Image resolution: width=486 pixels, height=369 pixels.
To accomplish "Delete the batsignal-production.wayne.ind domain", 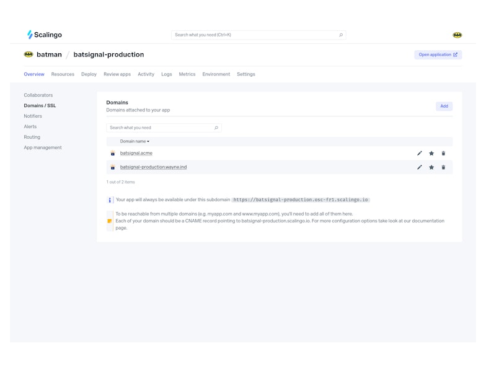I will pyautogui.click(x=443, y=167).
